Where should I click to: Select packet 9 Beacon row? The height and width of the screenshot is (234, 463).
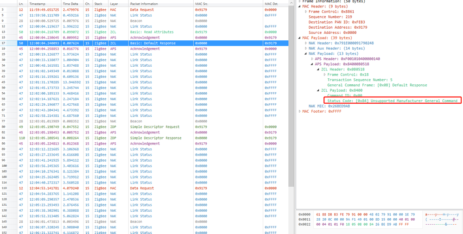pyautogui.click(x=144, y=21)
